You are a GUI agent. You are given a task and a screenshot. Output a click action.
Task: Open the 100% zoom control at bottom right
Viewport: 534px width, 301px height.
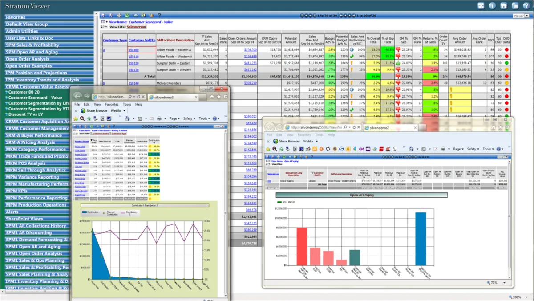click(518, 297)
